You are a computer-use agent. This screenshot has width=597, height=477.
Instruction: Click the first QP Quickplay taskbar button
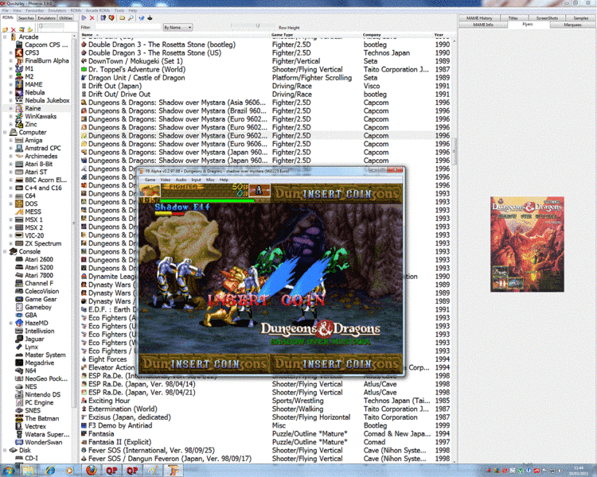point(111,471)
